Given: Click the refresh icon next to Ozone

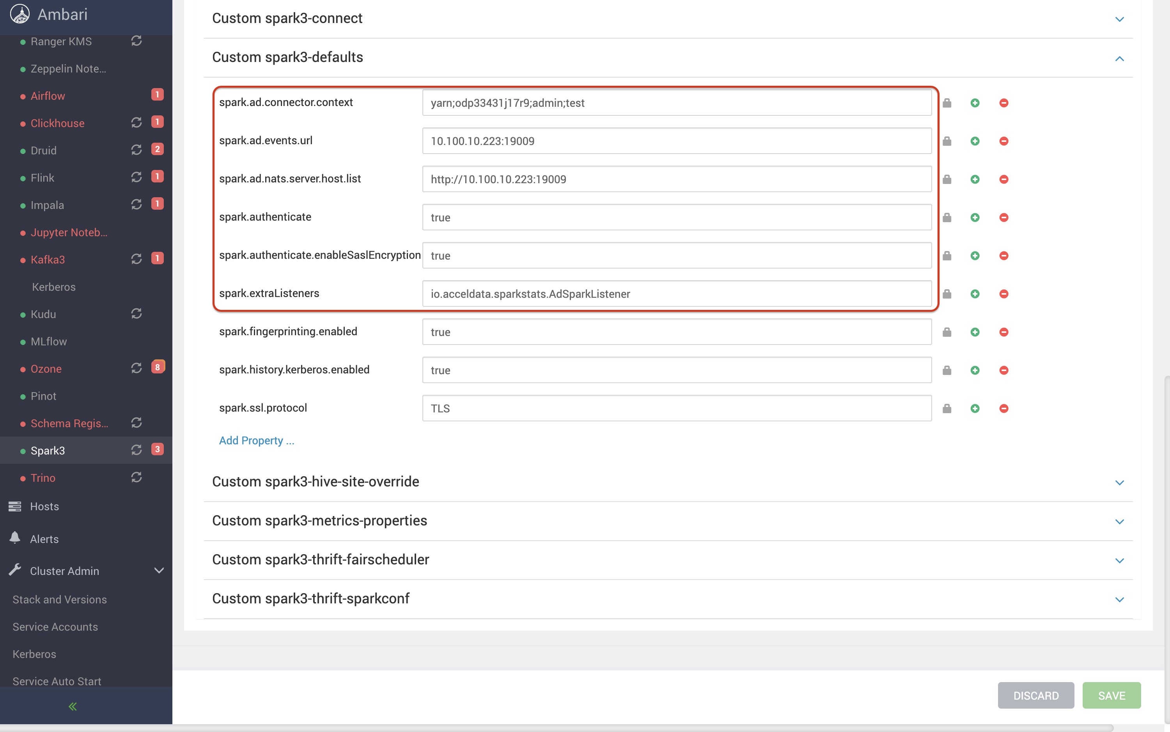Looking at the screenshot, I should pyautogui.click(x=136, y=368).
